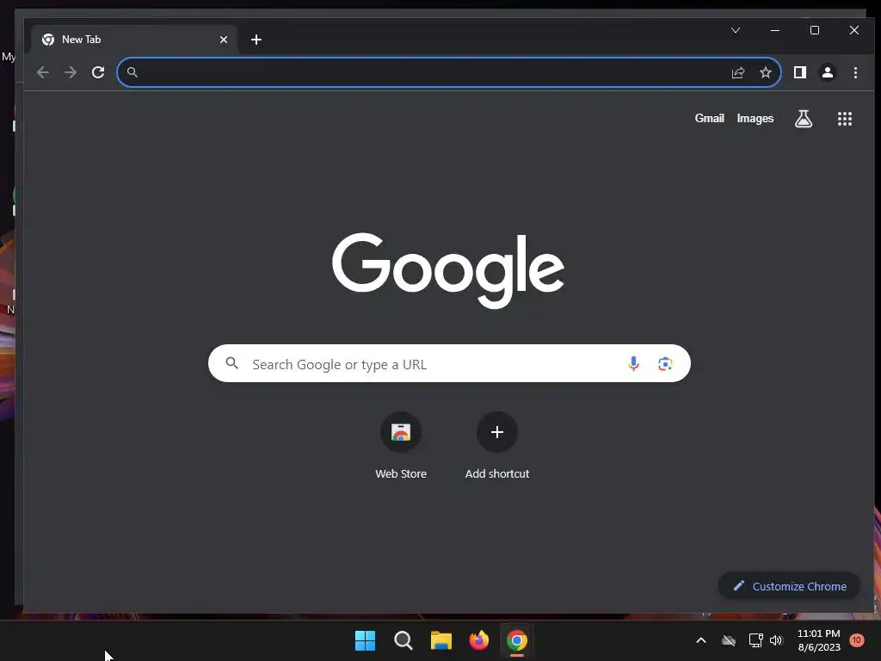Reload the current page
Image resolution: width=881 pixels, height=661 pixels.
98,72
